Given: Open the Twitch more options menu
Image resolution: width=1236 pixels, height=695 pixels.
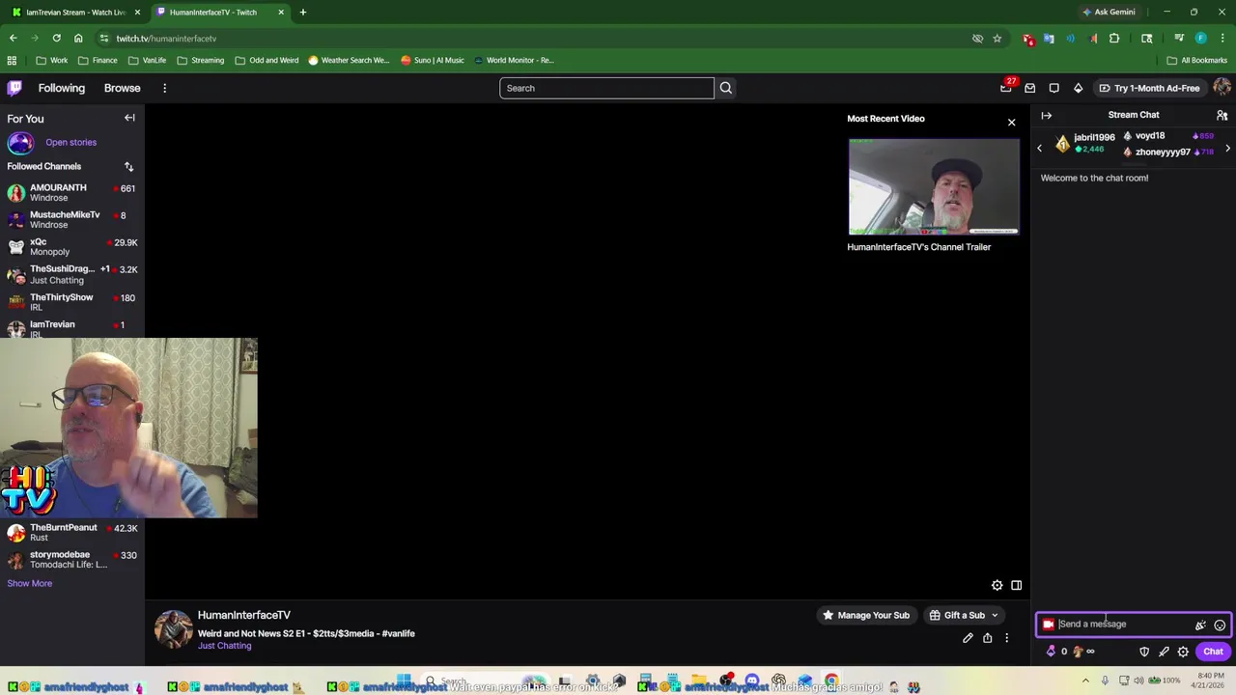Looking at the screenshot, I should [x=164, y=88].
